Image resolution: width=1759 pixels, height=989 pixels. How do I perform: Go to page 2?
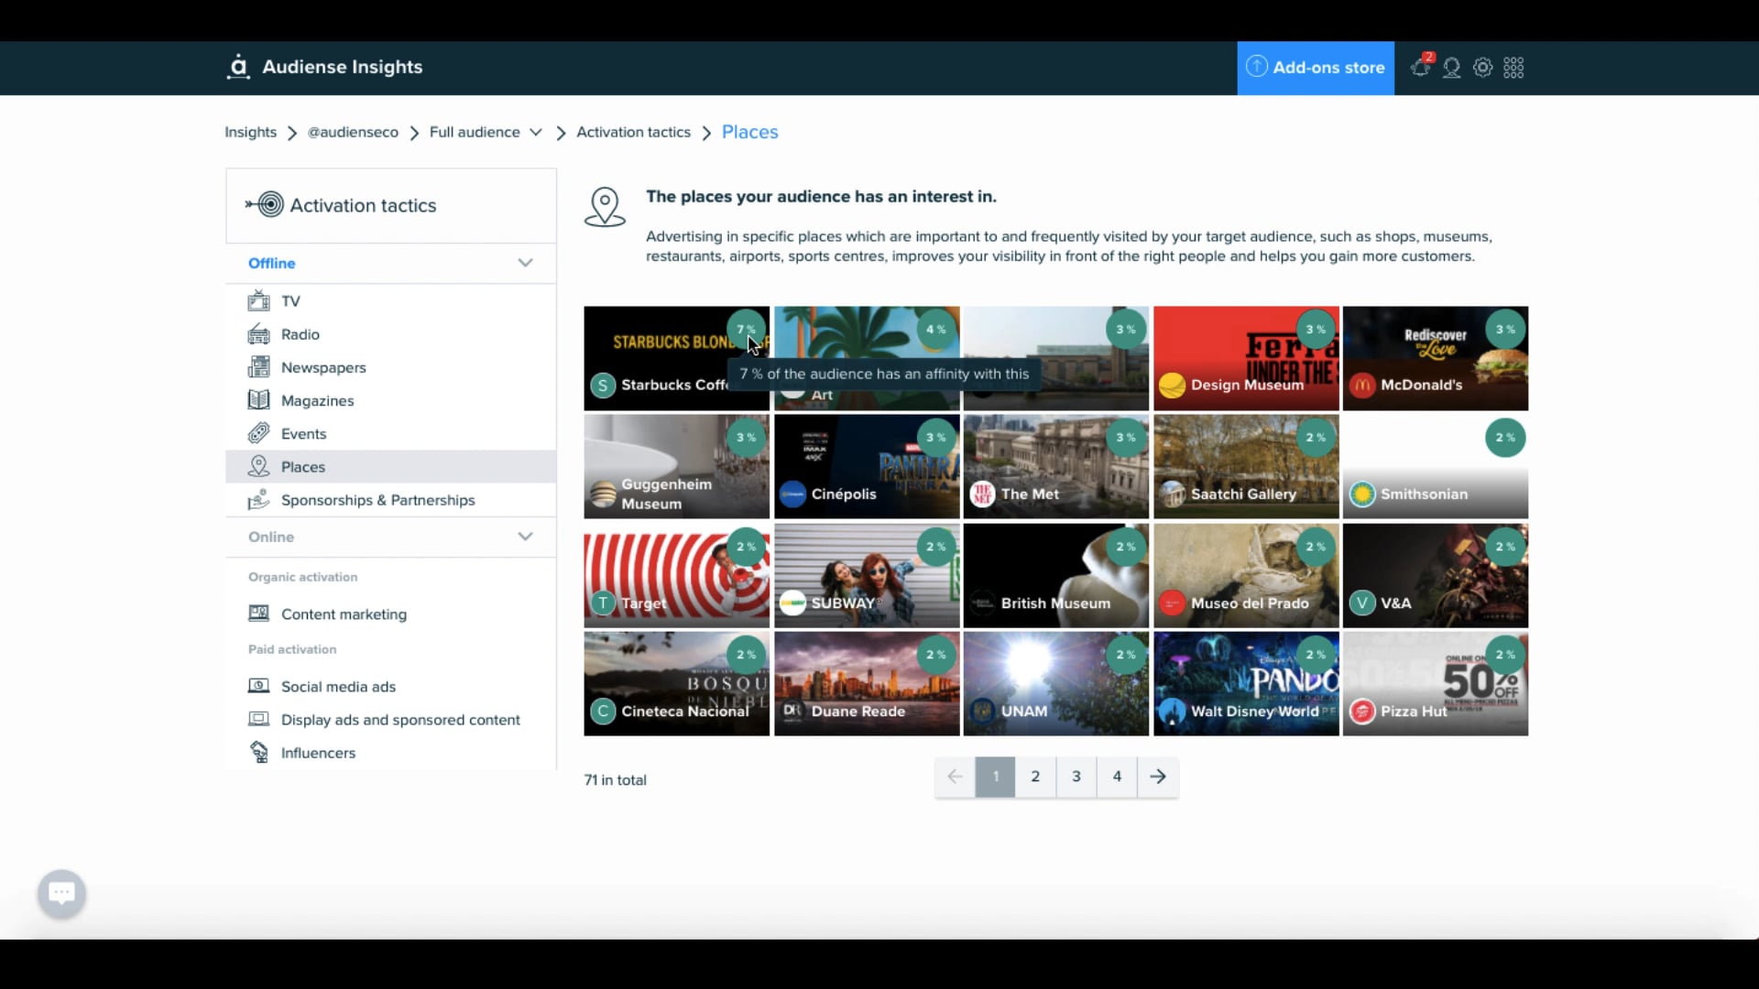coord(1035,777)
